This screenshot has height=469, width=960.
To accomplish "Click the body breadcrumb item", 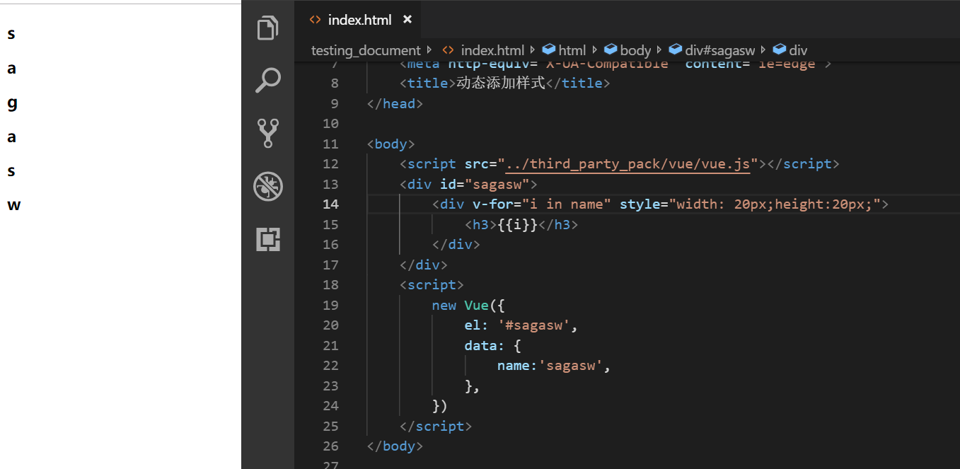I will click(635, 50).
